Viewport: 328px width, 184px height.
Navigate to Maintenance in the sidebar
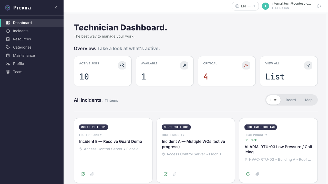click(x=32, y=55)
